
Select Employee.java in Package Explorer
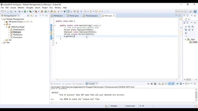19,30
